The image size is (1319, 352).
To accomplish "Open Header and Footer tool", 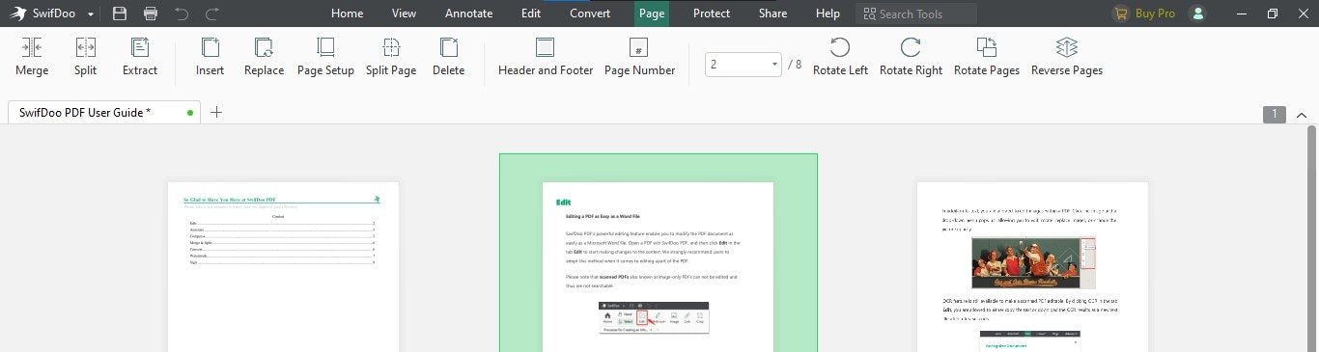I will click(546, 47).
